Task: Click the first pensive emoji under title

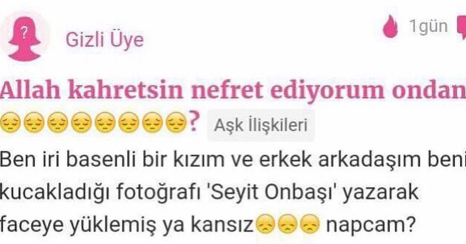Action: tap(10, 123)
